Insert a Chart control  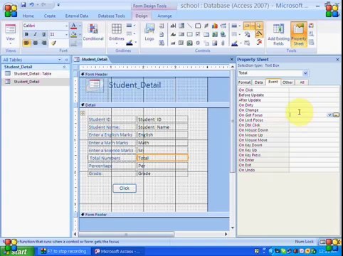coord(215,26)
